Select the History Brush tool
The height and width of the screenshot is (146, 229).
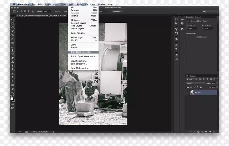tap(13, 54)
